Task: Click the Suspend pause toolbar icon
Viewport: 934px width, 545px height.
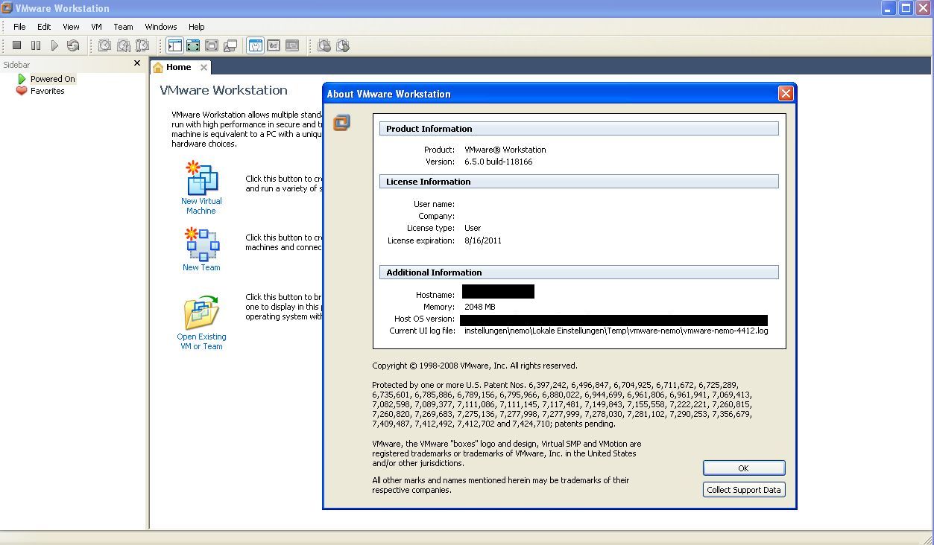Action: [x=35, y=45]
